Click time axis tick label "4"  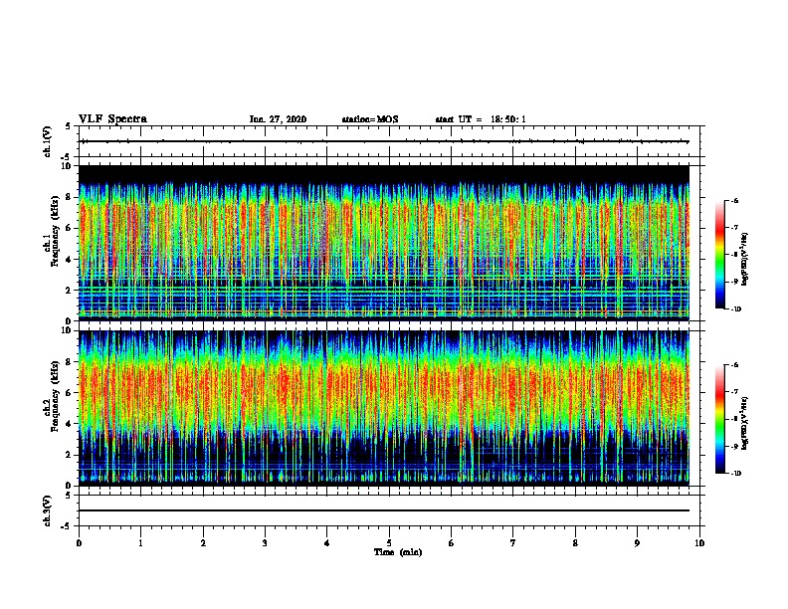click(x=327, y=543)
